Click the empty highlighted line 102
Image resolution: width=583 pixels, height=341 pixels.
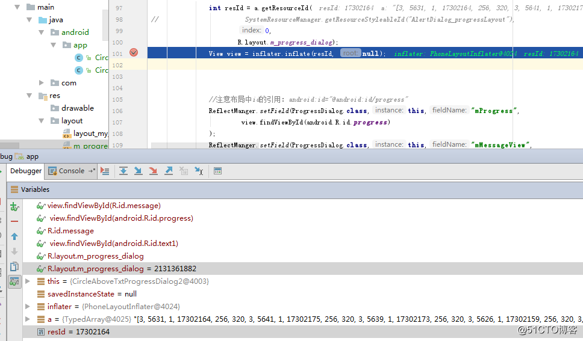coord(365,64)
